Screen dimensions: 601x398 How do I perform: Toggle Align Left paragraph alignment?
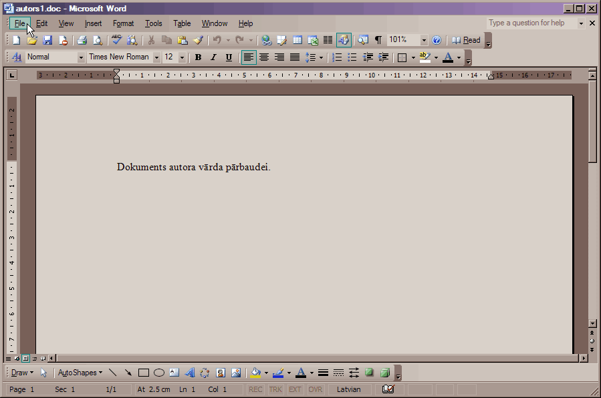click(249, 57)
